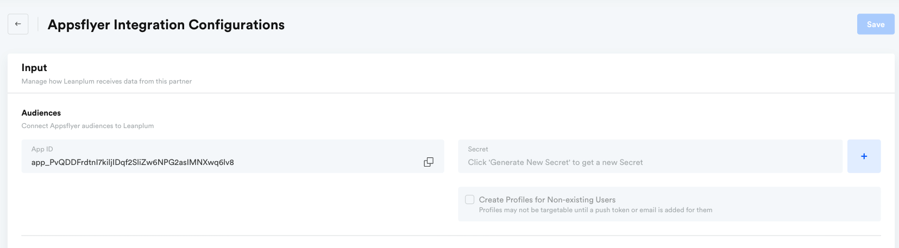Click 'Connect Appsflyer audiences to Leanplum' text
The width and height of the screenshot is (899, 248).
coord(87,125)
